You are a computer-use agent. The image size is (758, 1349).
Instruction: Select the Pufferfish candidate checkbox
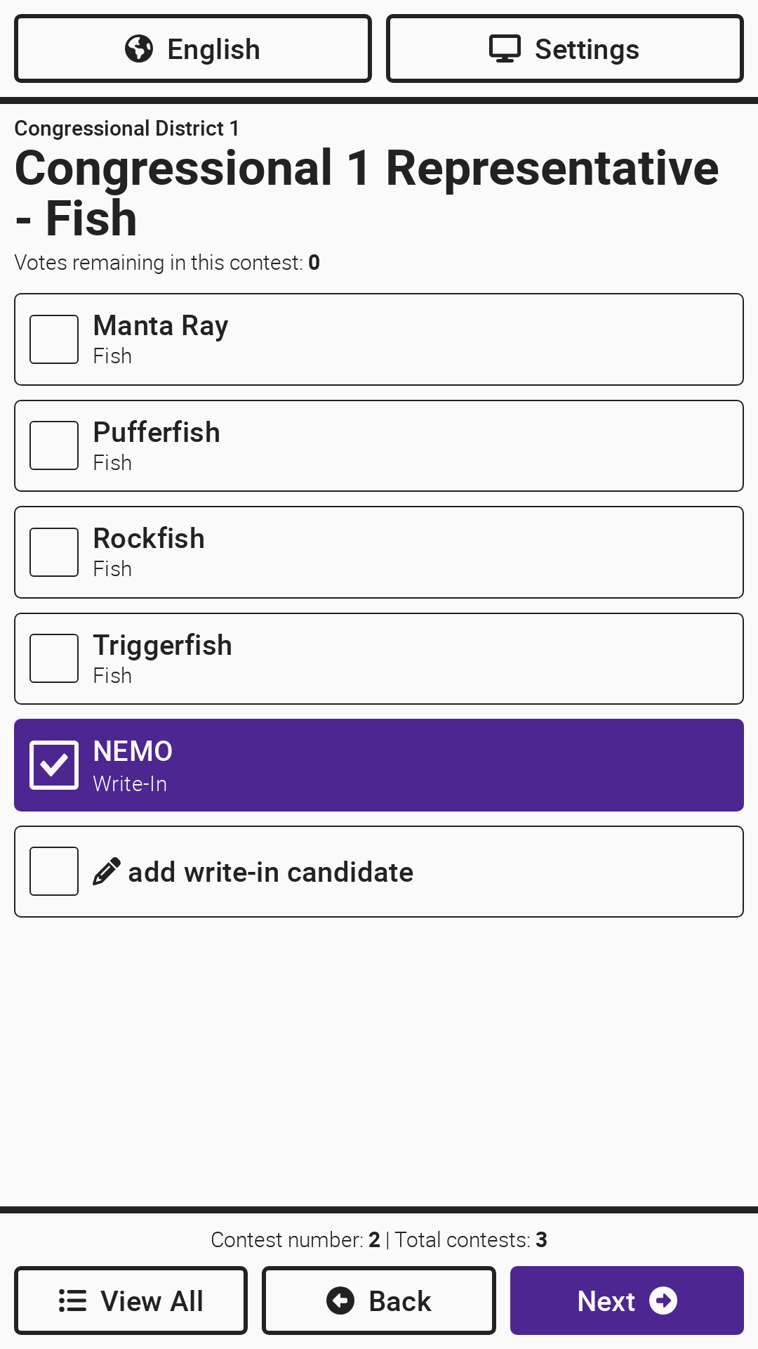pyautogui.click(x=54, y=445)
